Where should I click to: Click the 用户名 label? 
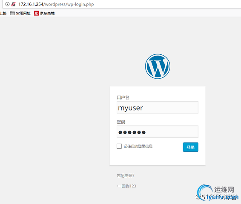123,97
